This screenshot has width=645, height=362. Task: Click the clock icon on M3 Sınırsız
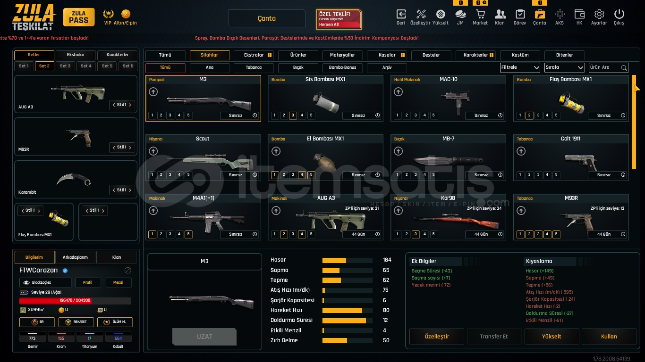[x=255, y=115]
